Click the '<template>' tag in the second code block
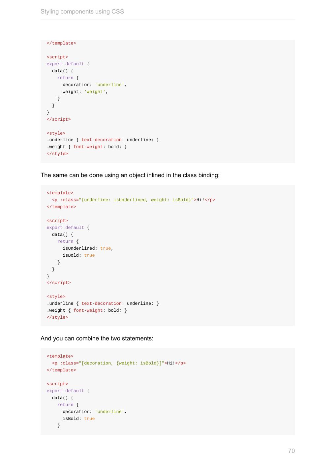336x475 pixels. 60,193
